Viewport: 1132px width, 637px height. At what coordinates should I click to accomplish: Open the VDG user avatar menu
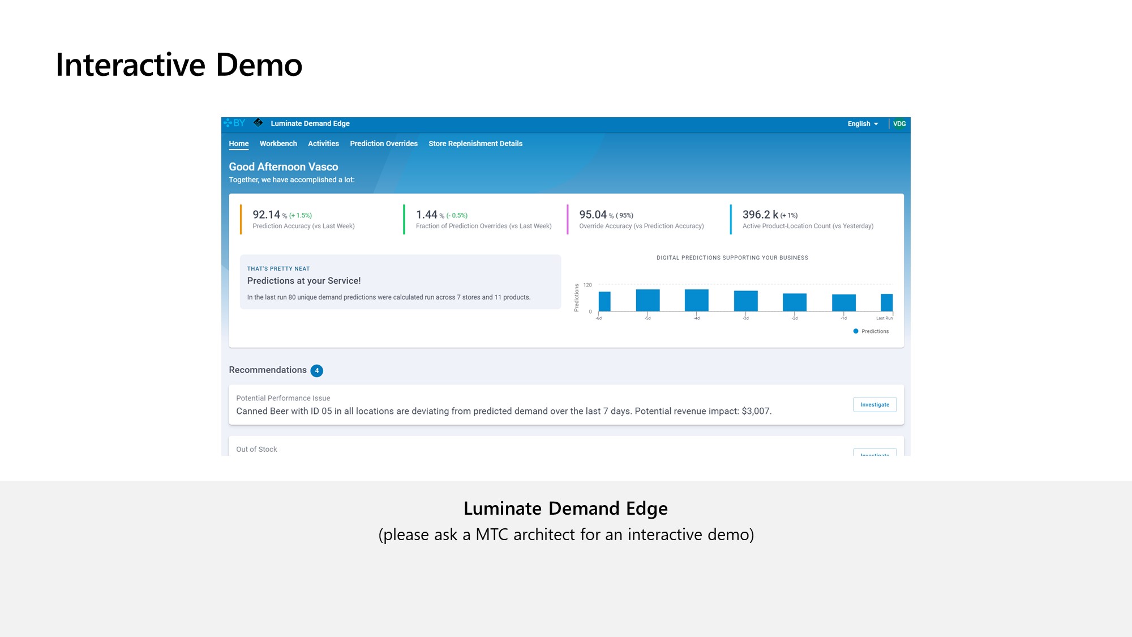pyautogui.click(x=899, y=123)
